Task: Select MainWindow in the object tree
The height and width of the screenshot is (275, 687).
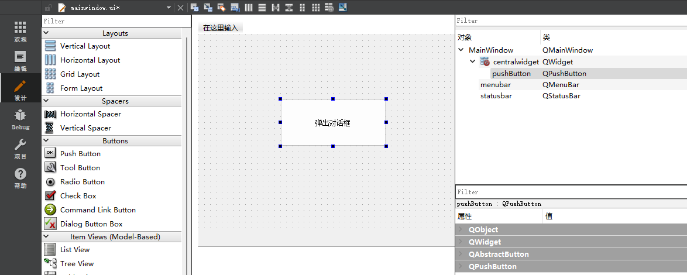Action: click(x=491, y=50)
